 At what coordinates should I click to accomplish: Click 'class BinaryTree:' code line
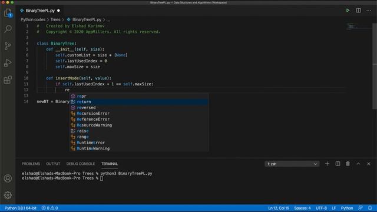coord(57,43)
